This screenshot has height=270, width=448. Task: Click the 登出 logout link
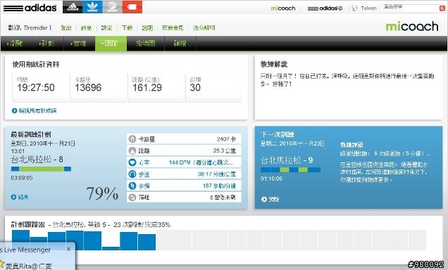coord(66,27)
